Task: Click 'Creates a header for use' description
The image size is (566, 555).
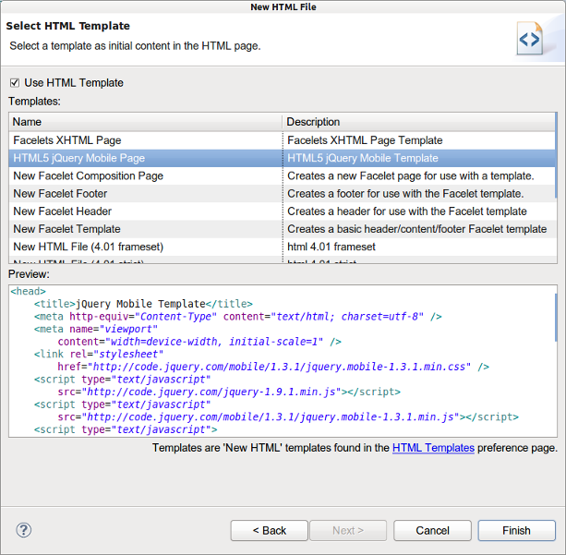Action: [407, 211]
